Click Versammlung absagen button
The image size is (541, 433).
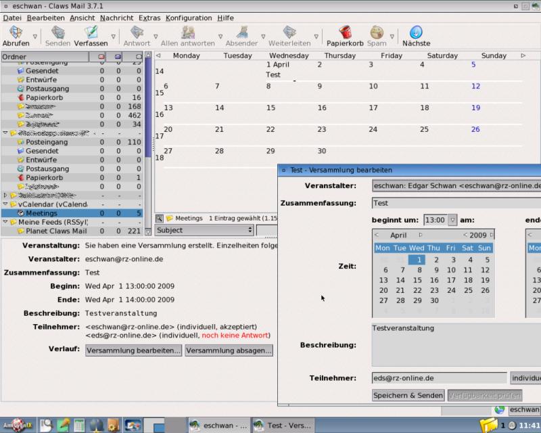click(229, 350)
